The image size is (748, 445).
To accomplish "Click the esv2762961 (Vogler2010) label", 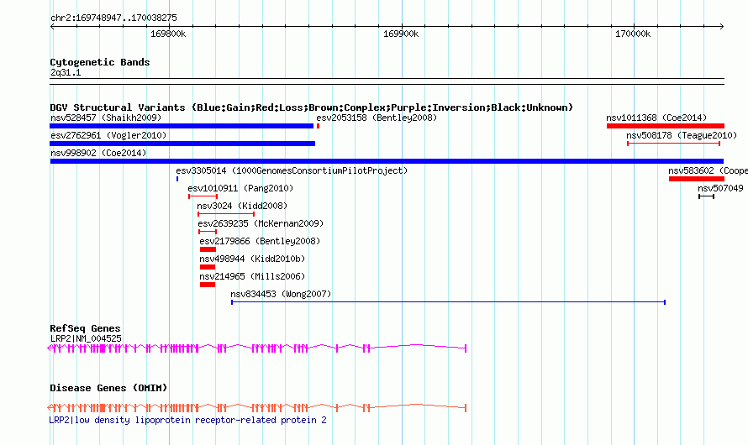I will (x=108, y=135).
